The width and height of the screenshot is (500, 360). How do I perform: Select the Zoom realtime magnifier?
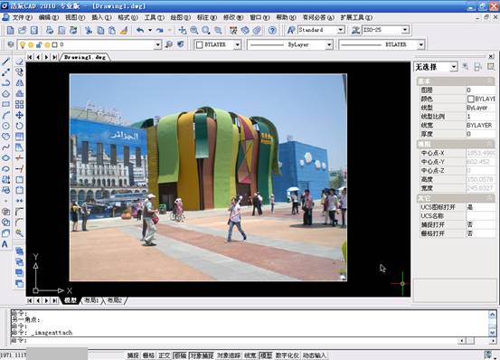pos(193,30)
